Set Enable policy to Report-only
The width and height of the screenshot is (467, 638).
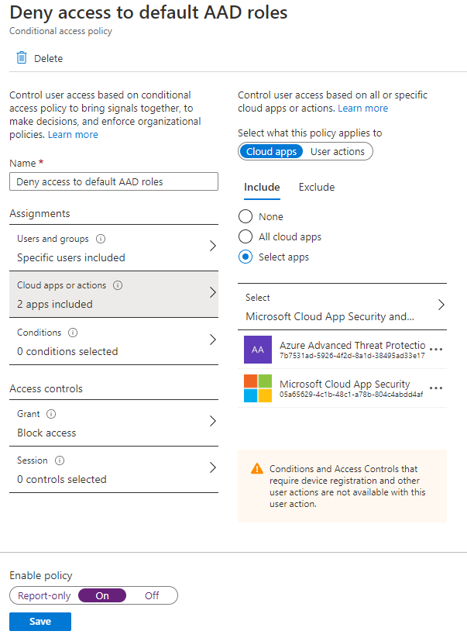coord(44,595)
